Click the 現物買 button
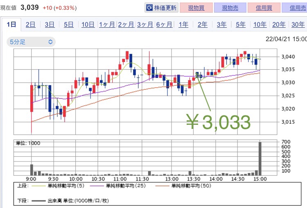This screenshot has height=208, width=307. [196, 8]
